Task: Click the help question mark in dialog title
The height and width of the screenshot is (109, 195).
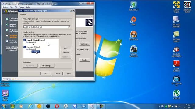Action: (x=71, y=11)
